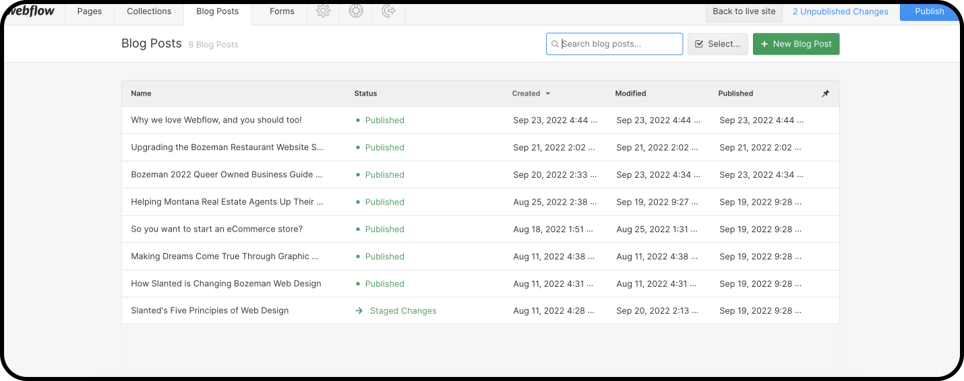Click the search magnifier icon
Screen dimensions: 964x381
pos(555,44)
